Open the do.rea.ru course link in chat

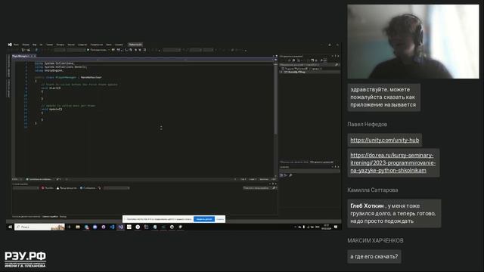pos(393,163)
